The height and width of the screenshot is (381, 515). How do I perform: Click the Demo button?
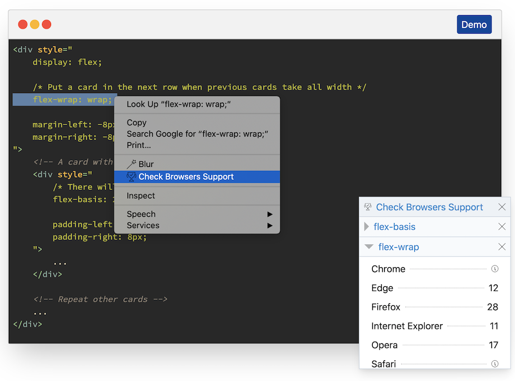tap(474, 24)
